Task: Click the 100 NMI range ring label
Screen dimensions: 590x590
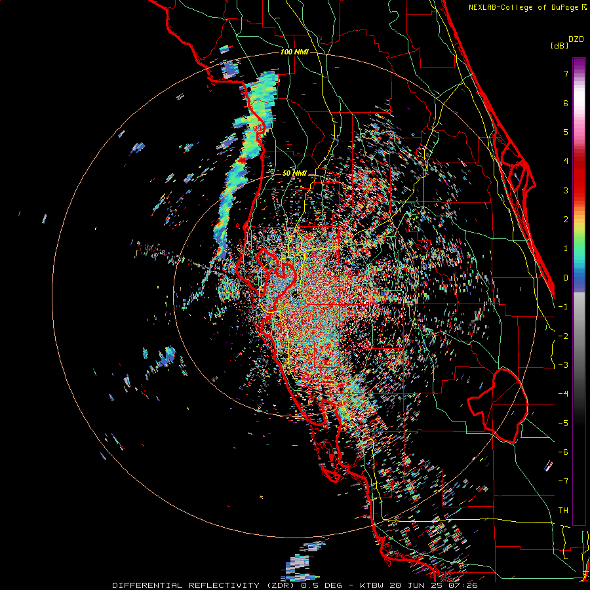Action: pos(294,52)
